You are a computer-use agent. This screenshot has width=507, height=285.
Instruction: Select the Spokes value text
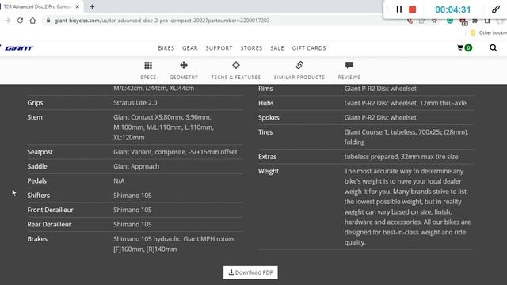[380, 118]
